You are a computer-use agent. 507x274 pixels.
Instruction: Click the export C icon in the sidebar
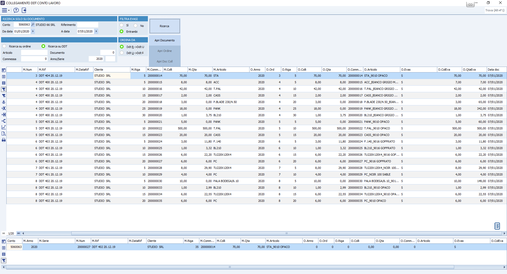pos(4,121)
